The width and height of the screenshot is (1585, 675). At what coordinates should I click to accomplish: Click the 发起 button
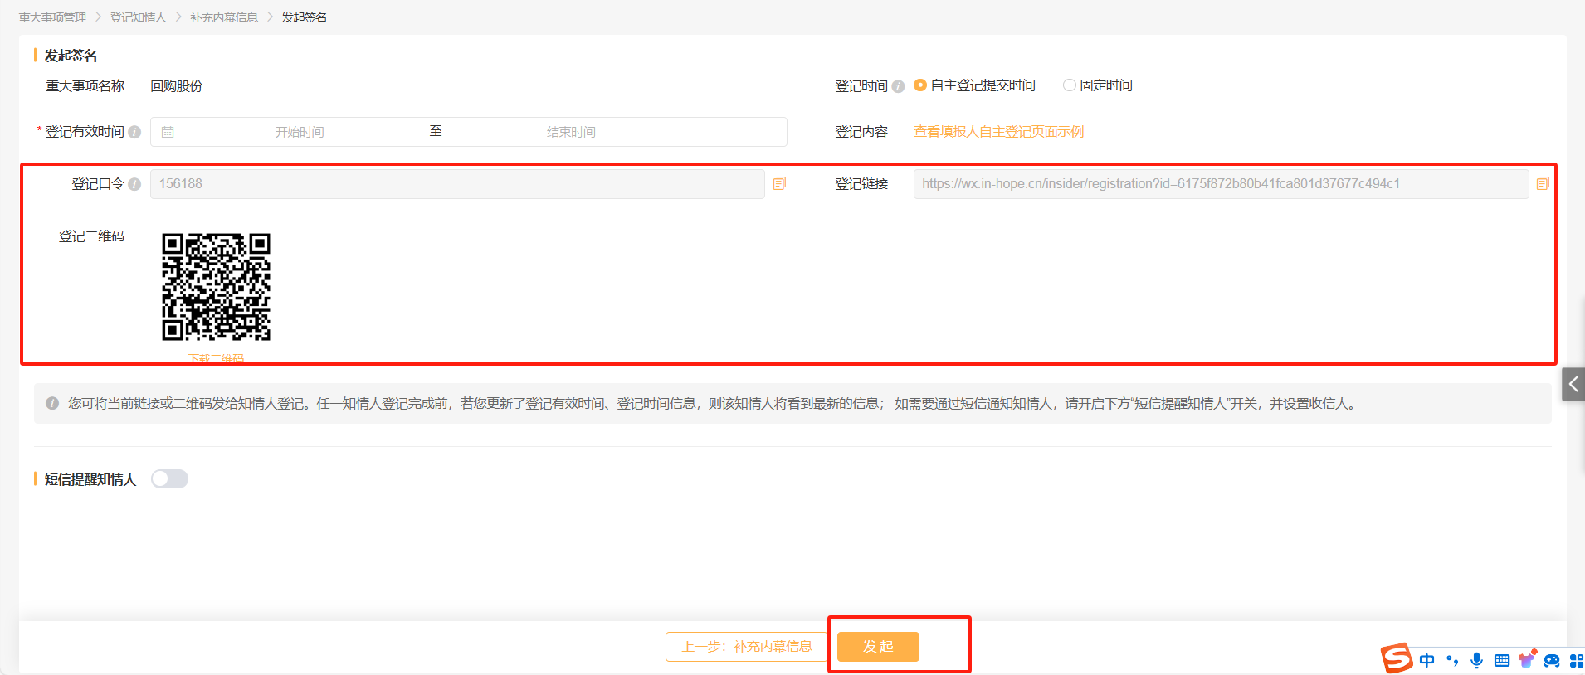coord(878,647)
